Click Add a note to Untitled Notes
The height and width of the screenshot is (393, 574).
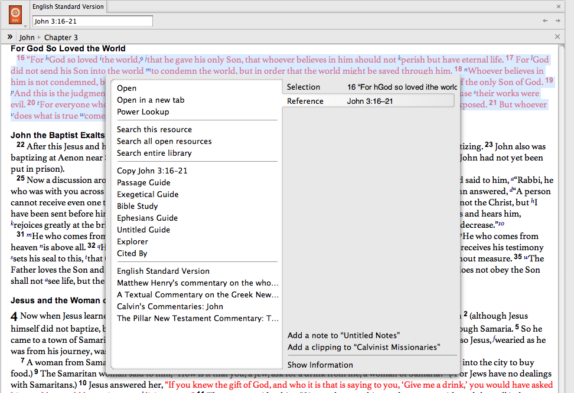pos(343,335)
